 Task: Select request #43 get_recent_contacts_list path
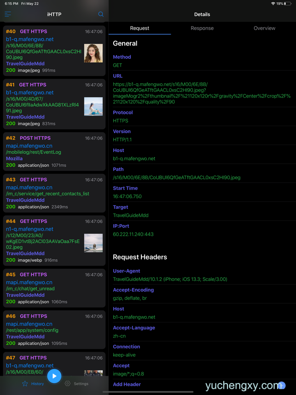(x=47, y=194)
